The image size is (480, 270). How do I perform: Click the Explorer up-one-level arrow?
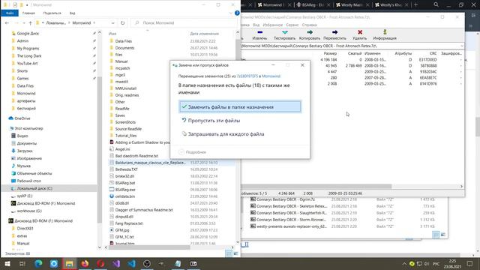(30, 23)
